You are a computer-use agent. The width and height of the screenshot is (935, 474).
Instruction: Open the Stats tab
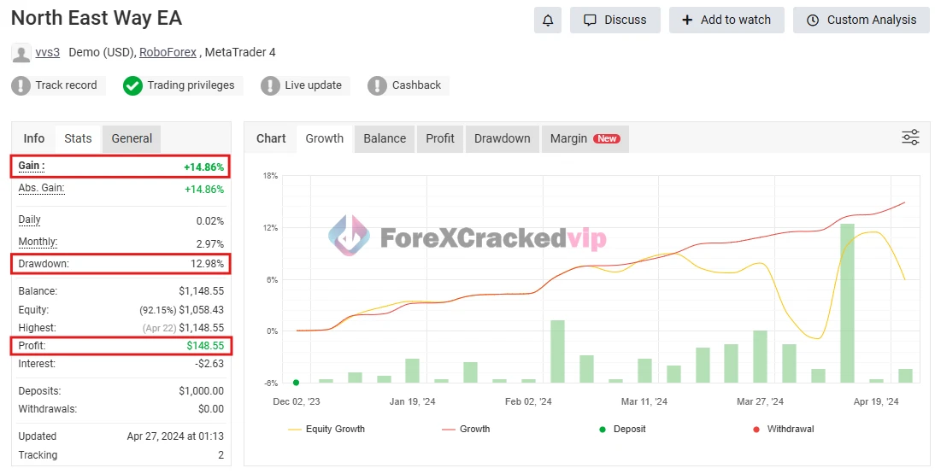pyautogui.click(x=78, y=138)
